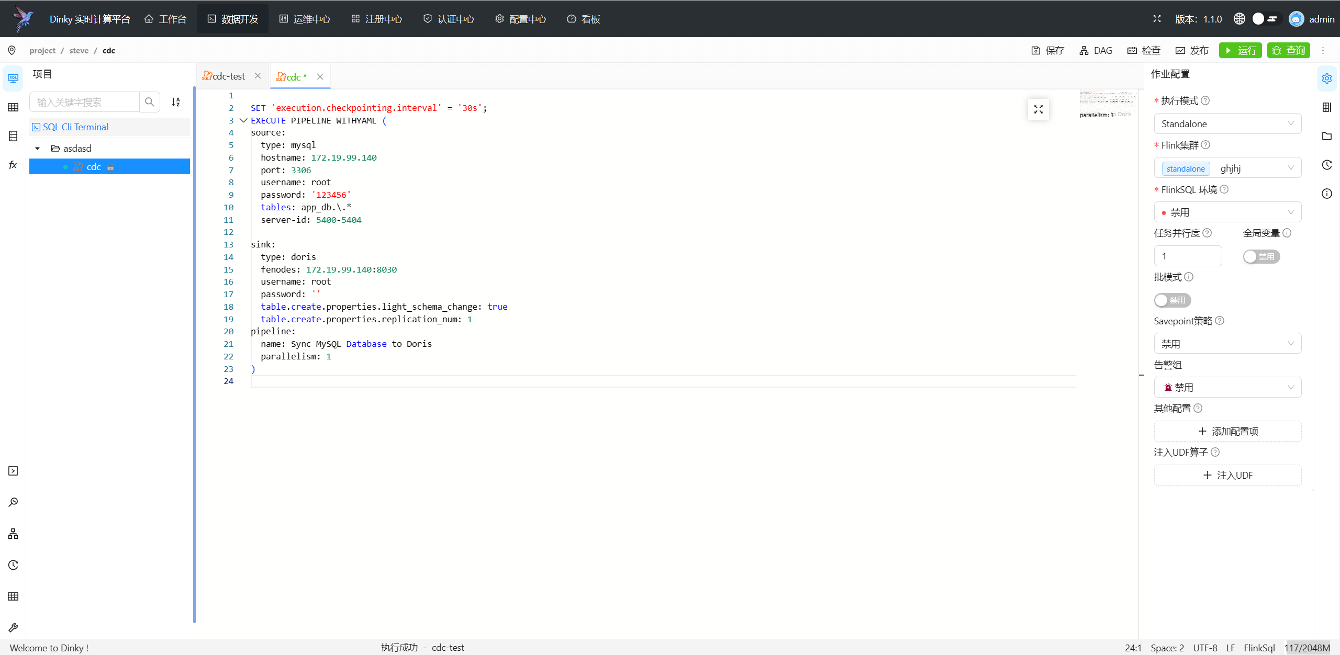
Task: Switch the dark/light theme toggle
Action: coord(1267,19)
